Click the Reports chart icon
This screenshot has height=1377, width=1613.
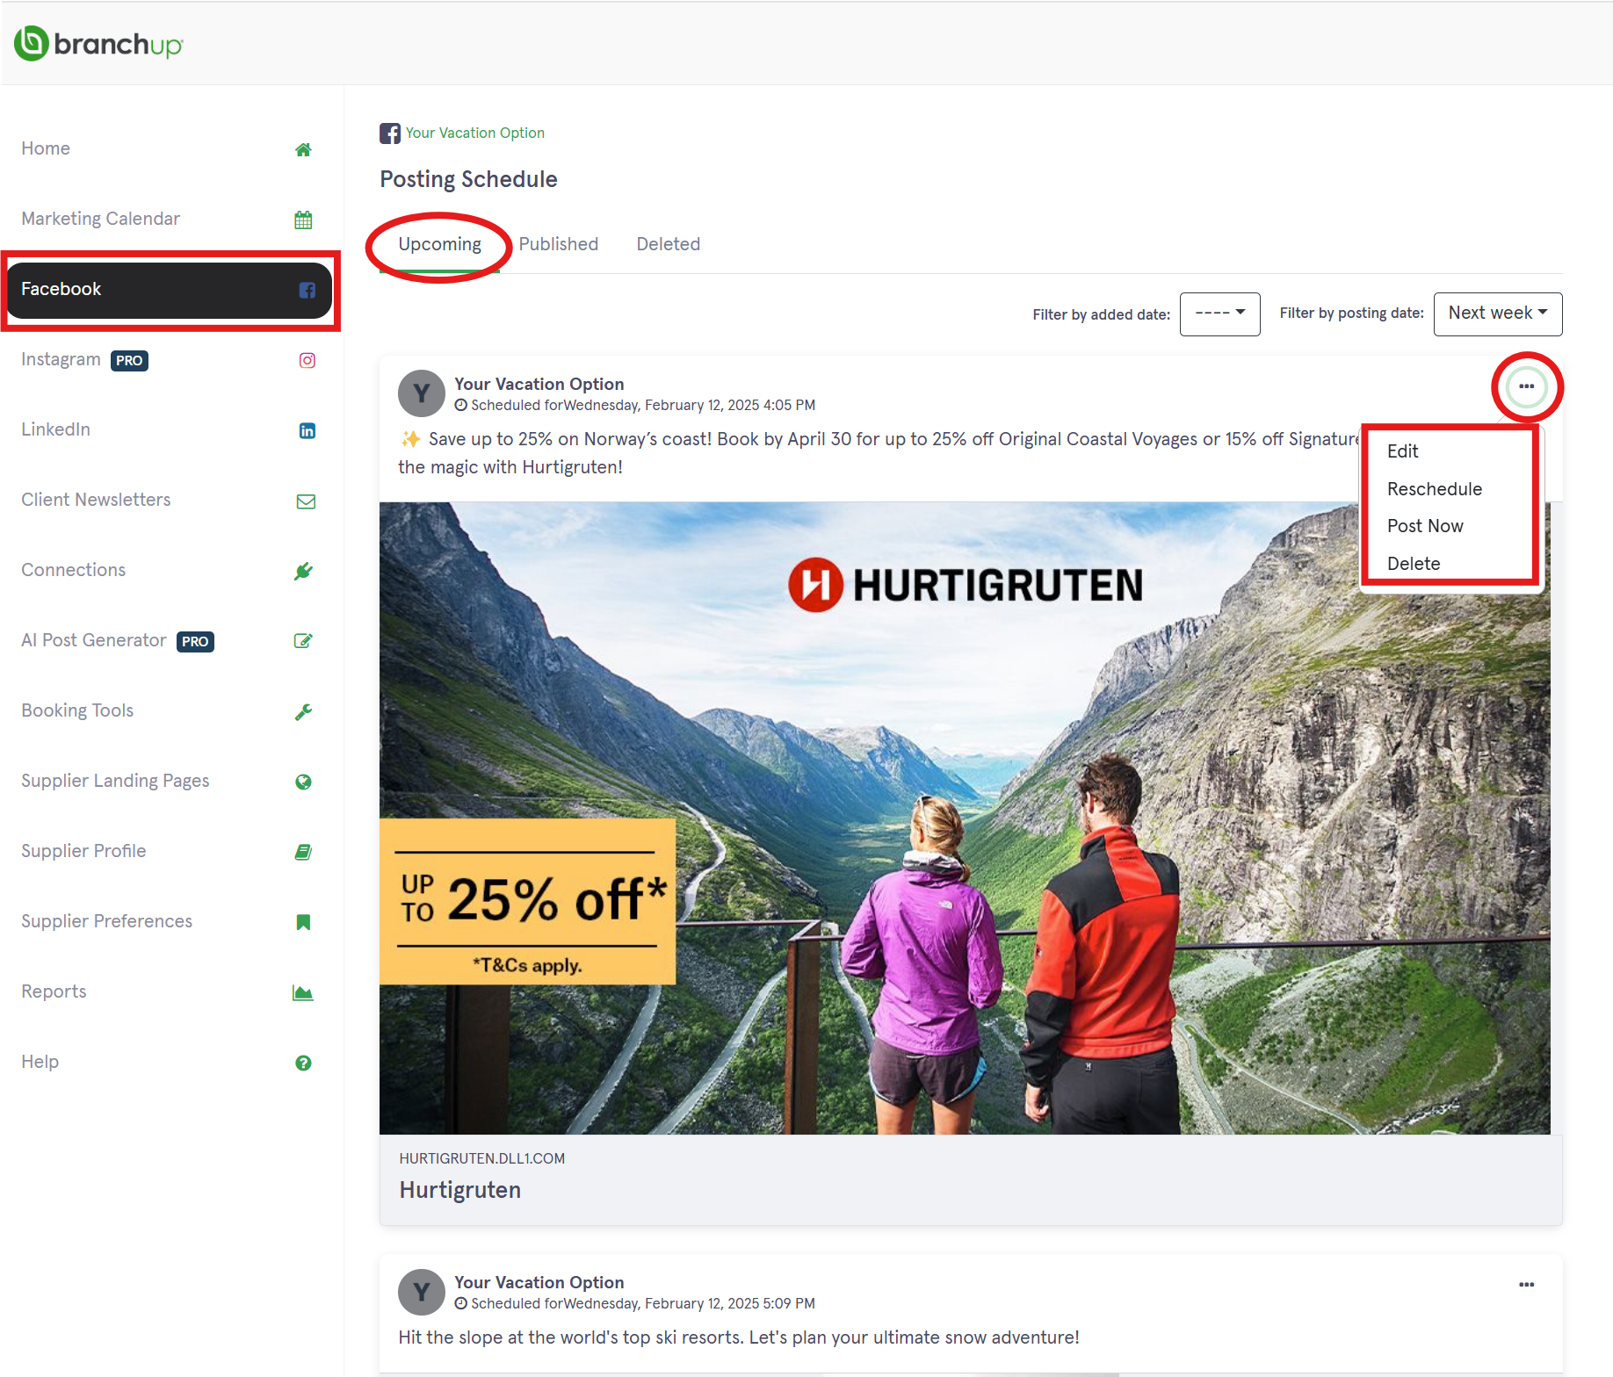click(x=303, y=992)
